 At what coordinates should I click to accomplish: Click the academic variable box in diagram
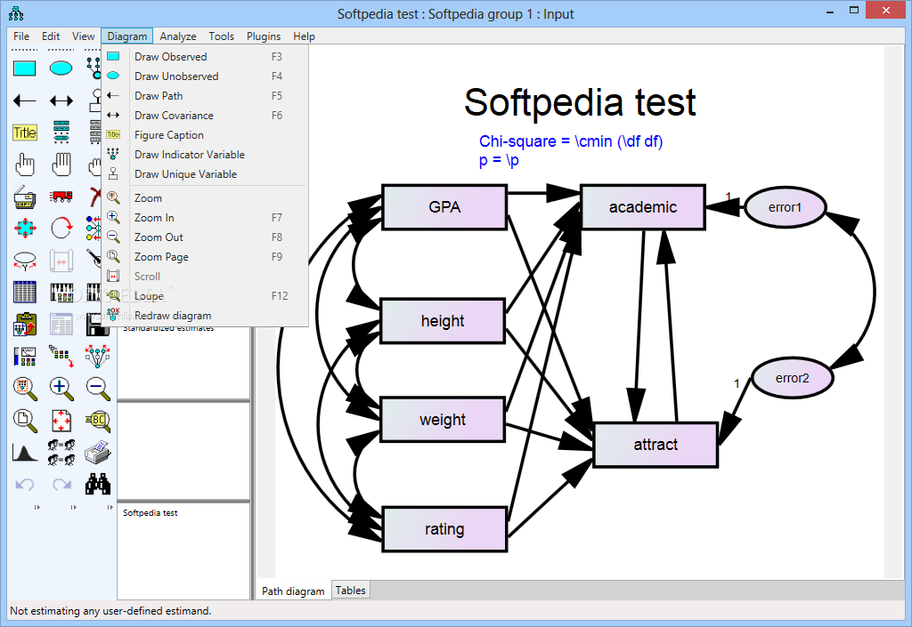click(x=643, y=207)
